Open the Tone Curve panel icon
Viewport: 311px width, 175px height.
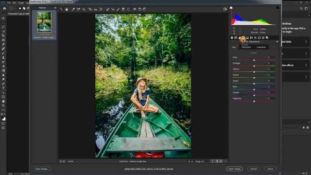(236, 38)
